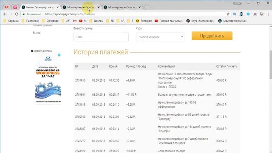Click the page vertical scrollbar thumb
272x153 pixels.
(270, 65)
